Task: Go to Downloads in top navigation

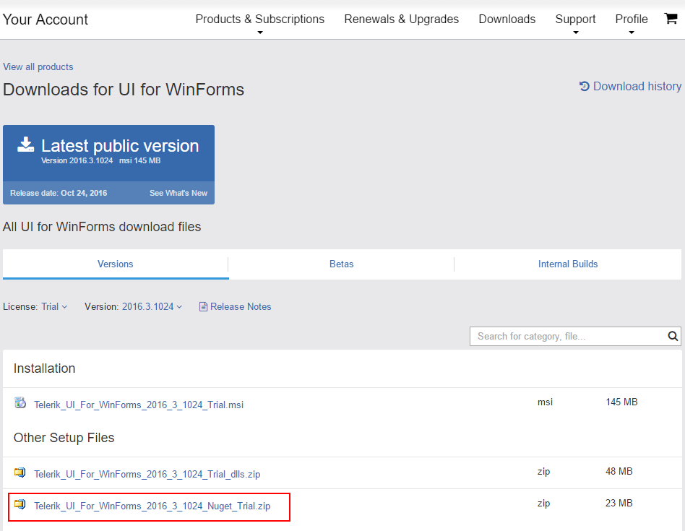Action: click(x=507, y=20)
